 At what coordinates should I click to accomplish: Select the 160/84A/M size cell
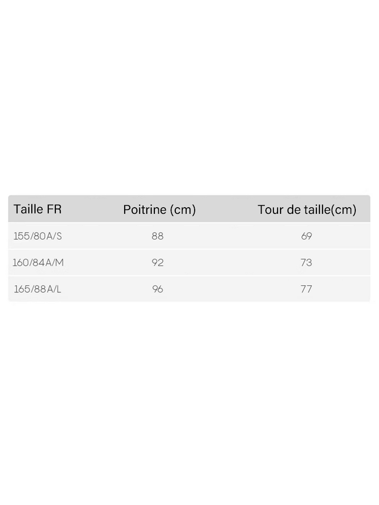coord(38,263)
